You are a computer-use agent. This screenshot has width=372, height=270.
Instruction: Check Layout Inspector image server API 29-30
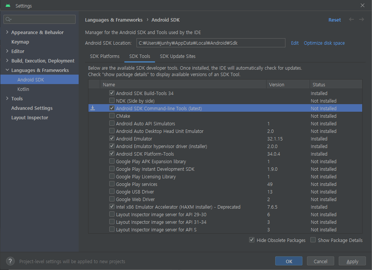tap(112, 214)
